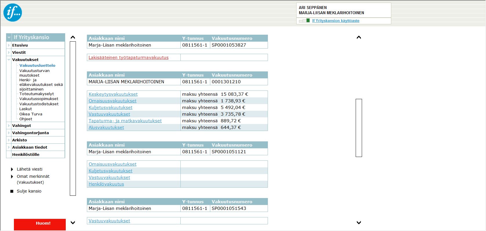Click the amount 15 083,37 €
This screenshot has height=231, width=486.
coord(234,94)
